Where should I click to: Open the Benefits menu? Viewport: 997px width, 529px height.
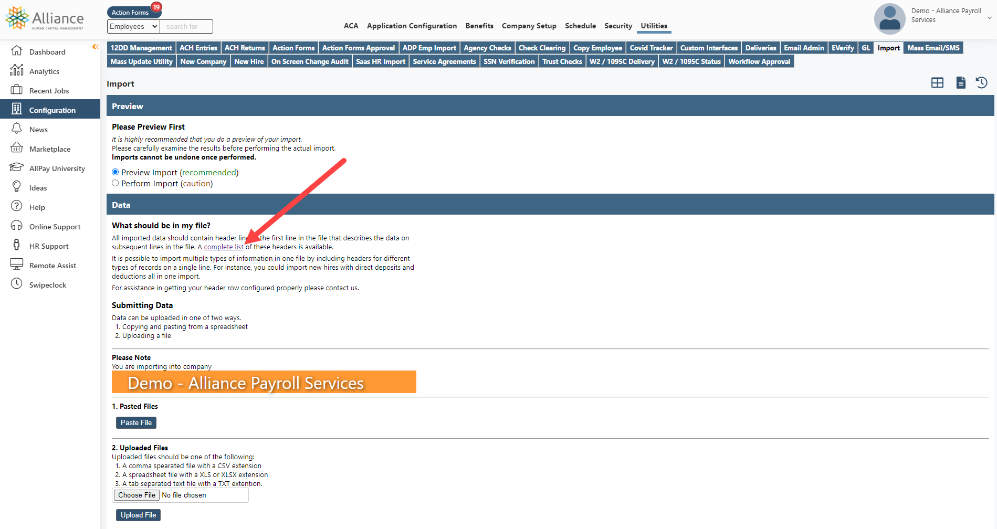(x=479, y=26)
